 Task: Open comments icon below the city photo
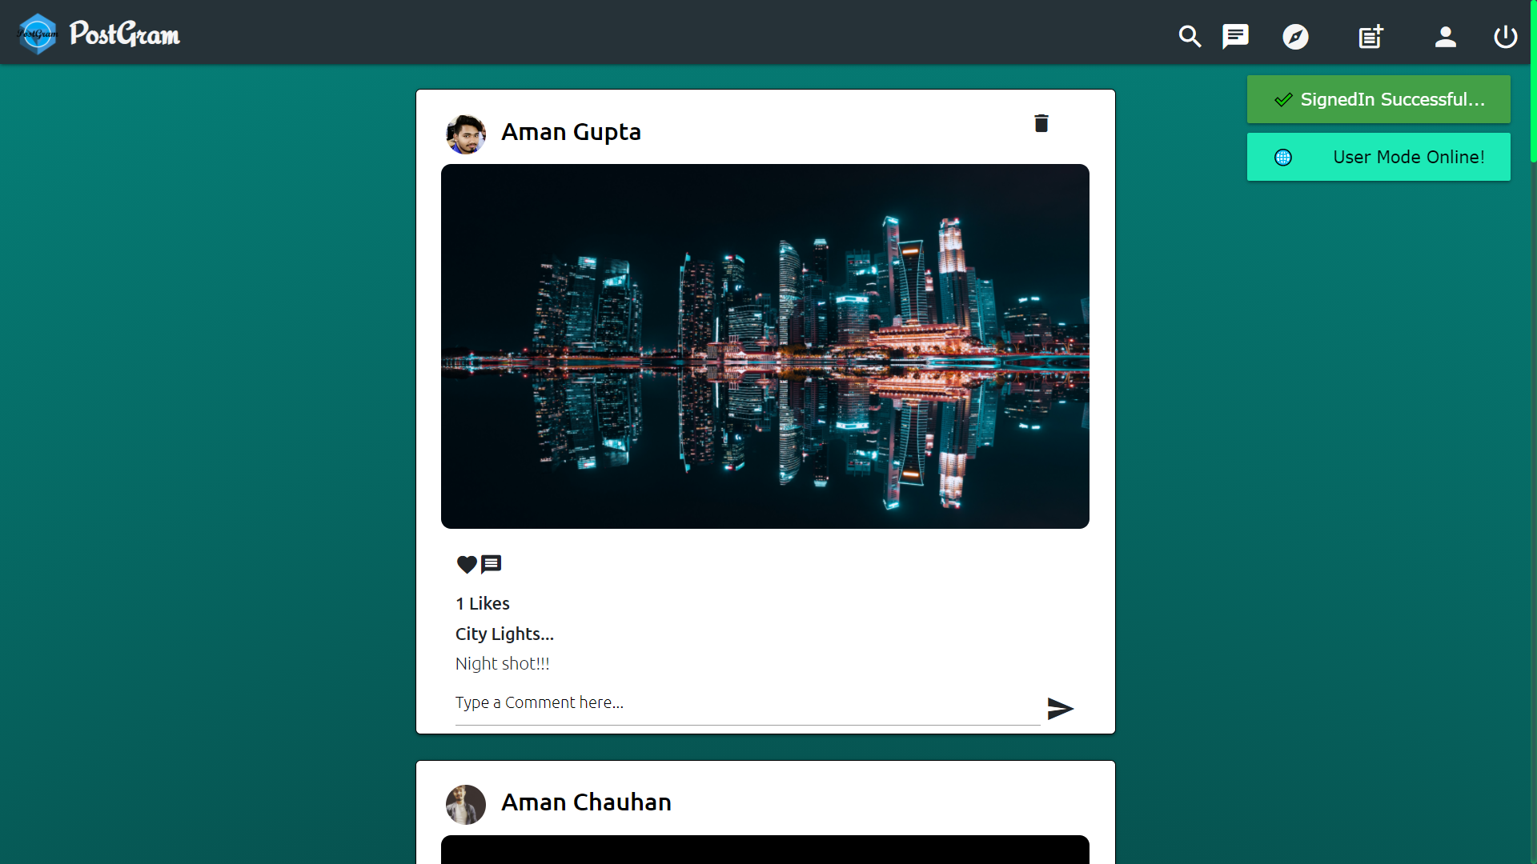coord(492,565)
